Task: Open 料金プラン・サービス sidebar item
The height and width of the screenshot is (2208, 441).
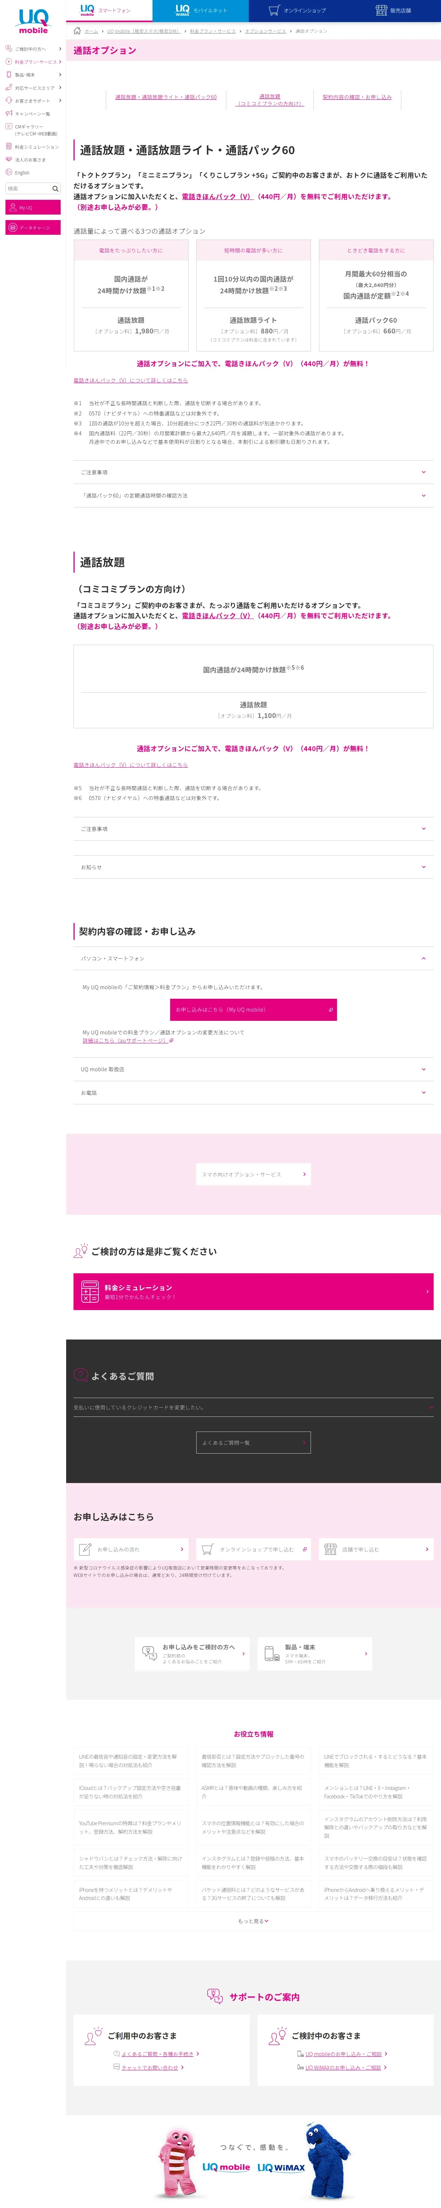Action: pyautogui.click(x=33, y=62)
